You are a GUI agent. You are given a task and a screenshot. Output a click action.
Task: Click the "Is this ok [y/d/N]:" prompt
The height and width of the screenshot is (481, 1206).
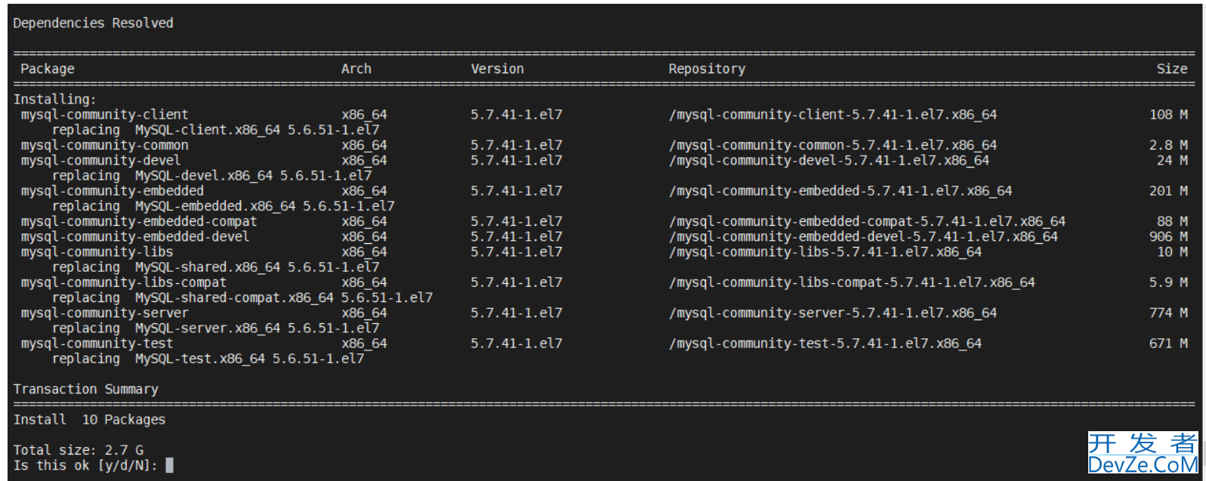(85, 466)
